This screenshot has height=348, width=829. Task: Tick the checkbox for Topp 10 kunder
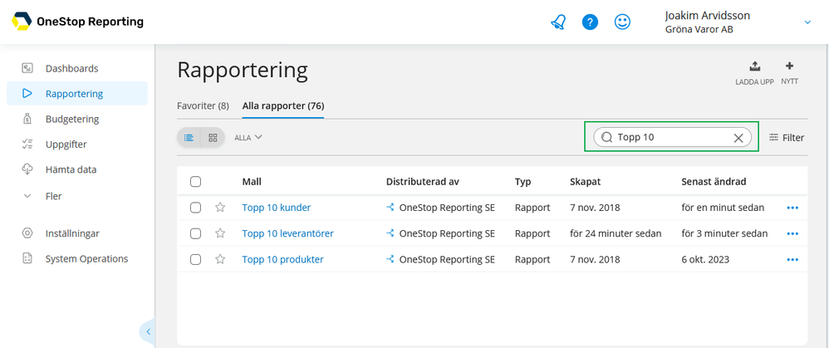[x=195, y=208]
